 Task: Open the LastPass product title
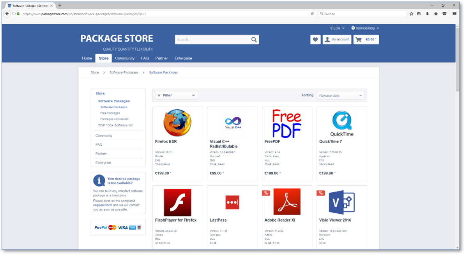pyautogui.click(x=218, y=220)
